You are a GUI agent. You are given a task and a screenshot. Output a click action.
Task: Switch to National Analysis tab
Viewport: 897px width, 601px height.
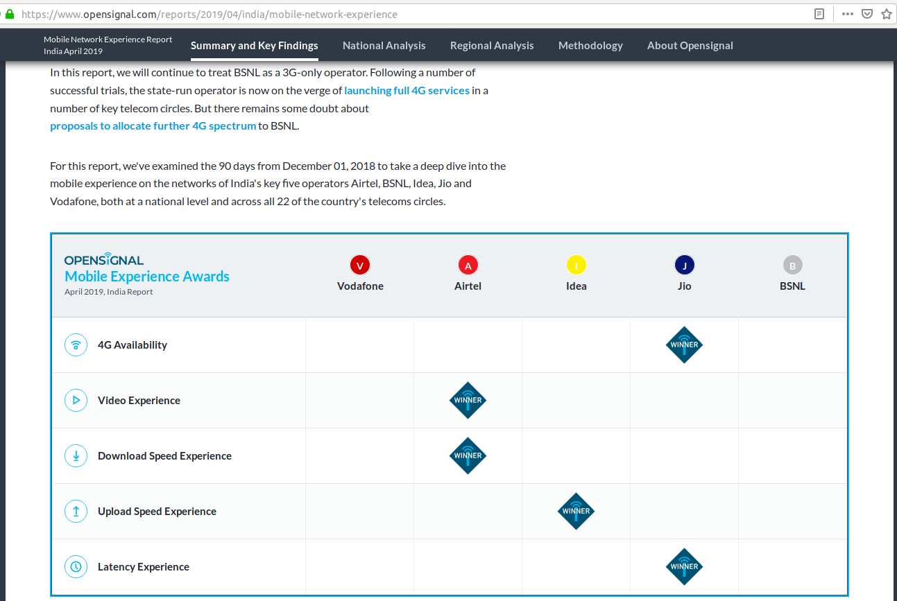pos(384,46)
